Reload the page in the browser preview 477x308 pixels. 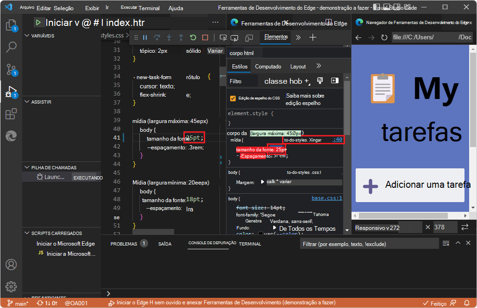tap(384, 37)
